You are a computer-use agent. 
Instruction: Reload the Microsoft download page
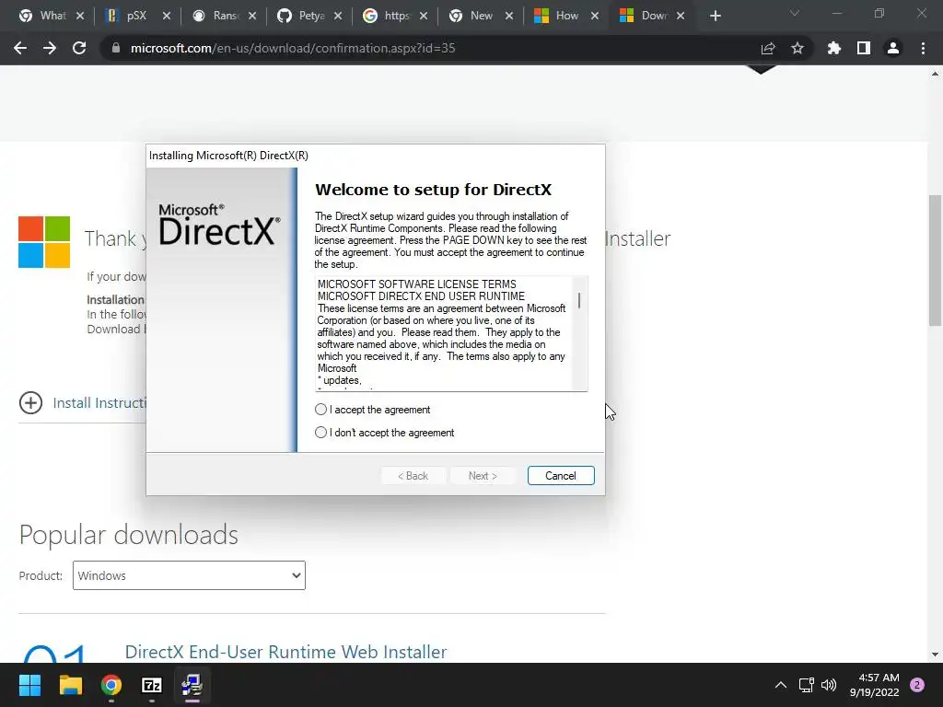[x=79, y=48]
